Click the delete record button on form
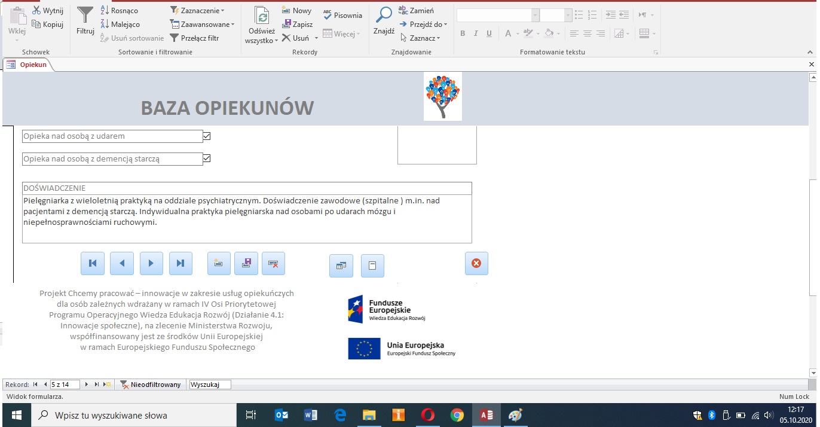 273,263
